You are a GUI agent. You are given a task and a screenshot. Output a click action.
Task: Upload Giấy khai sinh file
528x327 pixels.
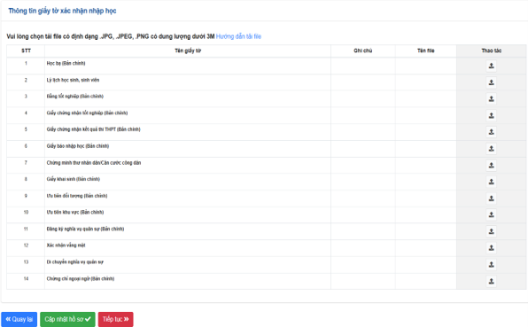(x=492, y=182)
